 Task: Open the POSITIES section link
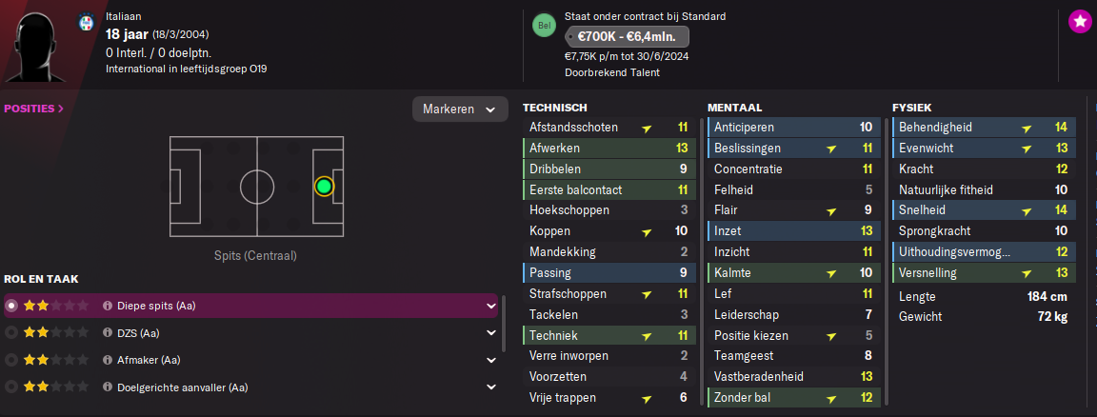[34, 109]
